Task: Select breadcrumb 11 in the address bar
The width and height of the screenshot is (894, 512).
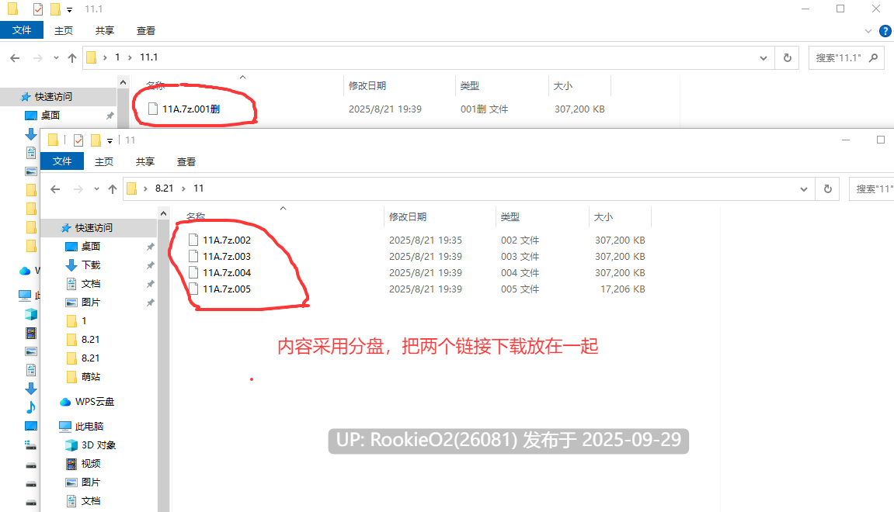Action: click(198, 189)
